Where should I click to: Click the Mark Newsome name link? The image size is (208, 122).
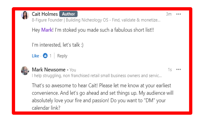[x=49, y=70]
